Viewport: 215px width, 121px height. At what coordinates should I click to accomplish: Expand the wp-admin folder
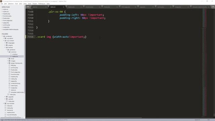[4, 38]
